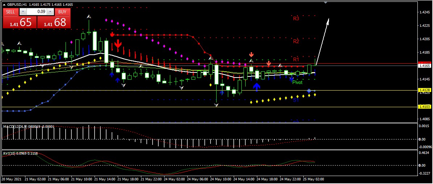Click the SELL button in trading panel
Image resolution: width=433 pixels, height=184 pixels.
pyautogui.click(x=11, y=12)
